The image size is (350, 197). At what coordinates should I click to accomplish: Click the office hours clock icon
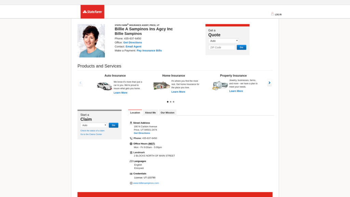[131, 144]
